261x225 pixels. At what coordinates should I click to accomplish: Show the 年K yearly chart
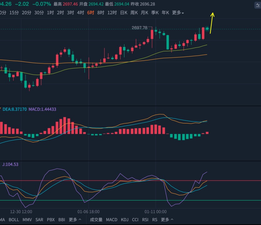165,12
